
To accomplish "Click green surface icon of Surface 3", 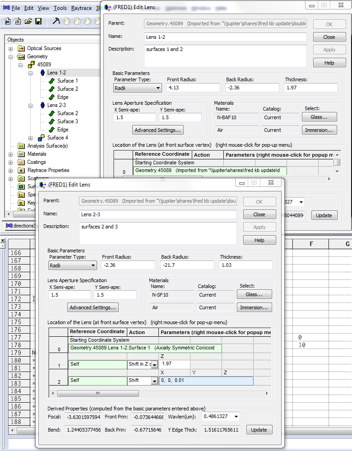I will click(52, 121).
